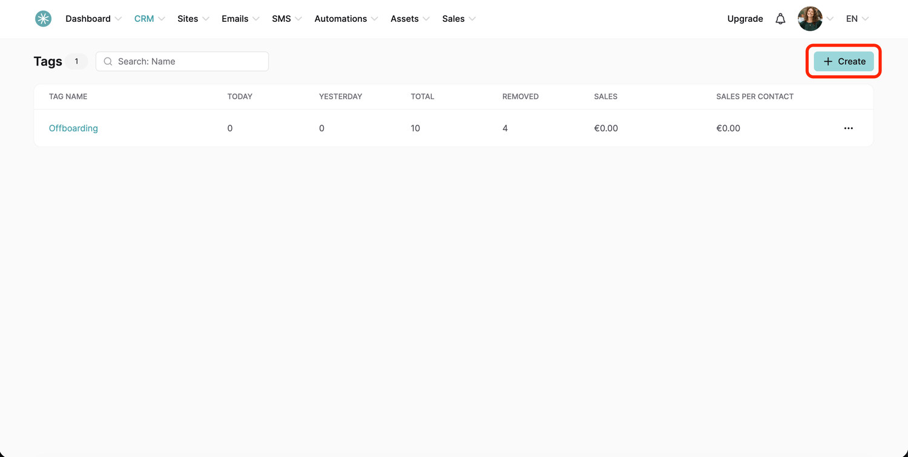Expand the Emails menu
The image size is (908, 457).
tap(240, 19)
